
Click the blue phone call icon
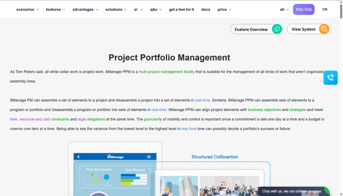331,77
